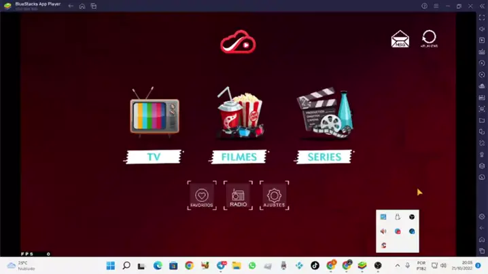The image size is (488, 274).
Task: Open the MSG envelope messages
Action: click(x=400, y=39)
